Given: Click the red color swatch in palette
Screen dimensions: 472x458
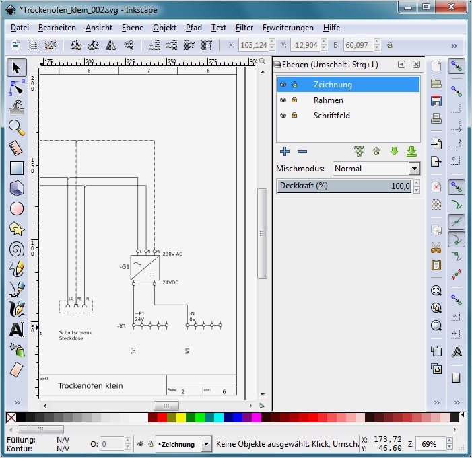Looking at the screenshot, I should pyautogui.click(x=162, y=418).
